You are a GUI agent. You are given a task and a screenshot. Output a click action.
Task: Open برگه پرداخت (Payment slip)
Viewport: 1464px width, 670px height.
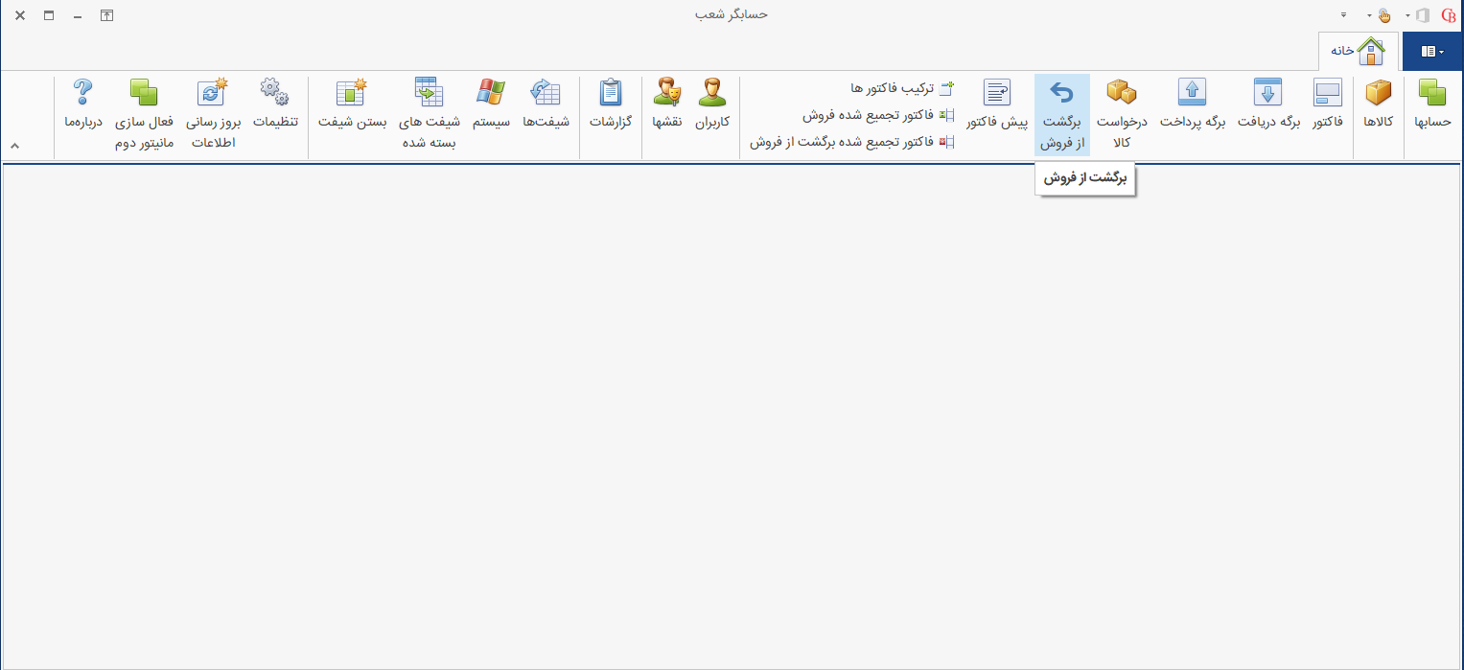1192,113
